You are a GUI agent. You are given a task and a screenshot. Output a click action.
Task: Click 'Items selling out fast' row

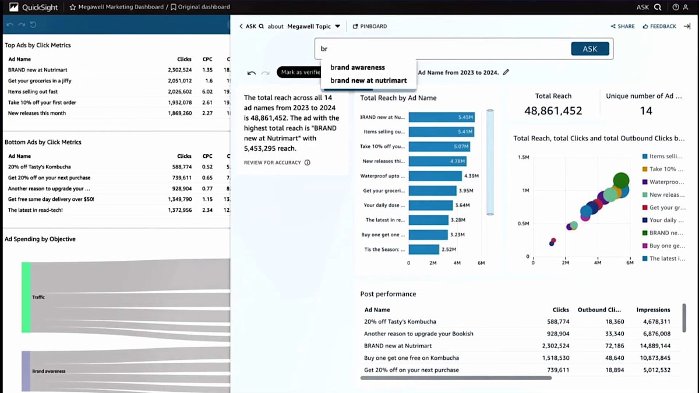33,91
